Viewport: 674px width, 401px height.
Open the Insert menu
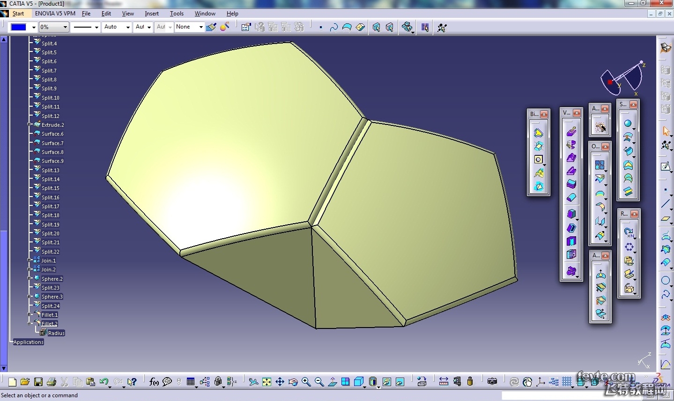[x=152, y=14]
